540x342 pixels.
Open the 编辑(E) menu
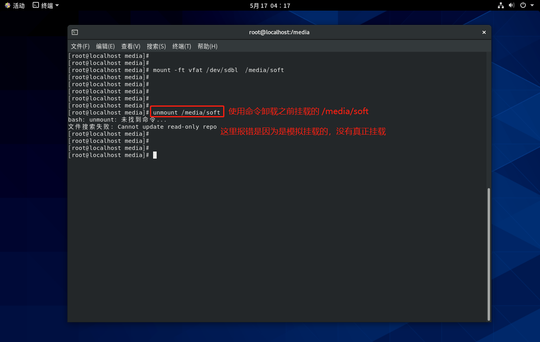105,46
